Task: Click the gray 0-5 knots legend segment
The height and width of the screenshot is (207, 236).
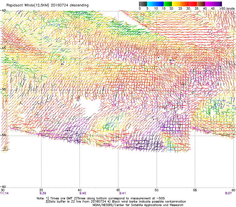Action: (143, 4)
